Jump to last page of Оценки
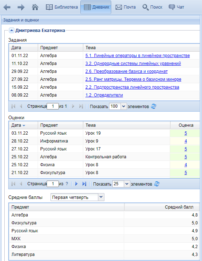Screen dimensions: 202x261 click(x=84, y=184)
